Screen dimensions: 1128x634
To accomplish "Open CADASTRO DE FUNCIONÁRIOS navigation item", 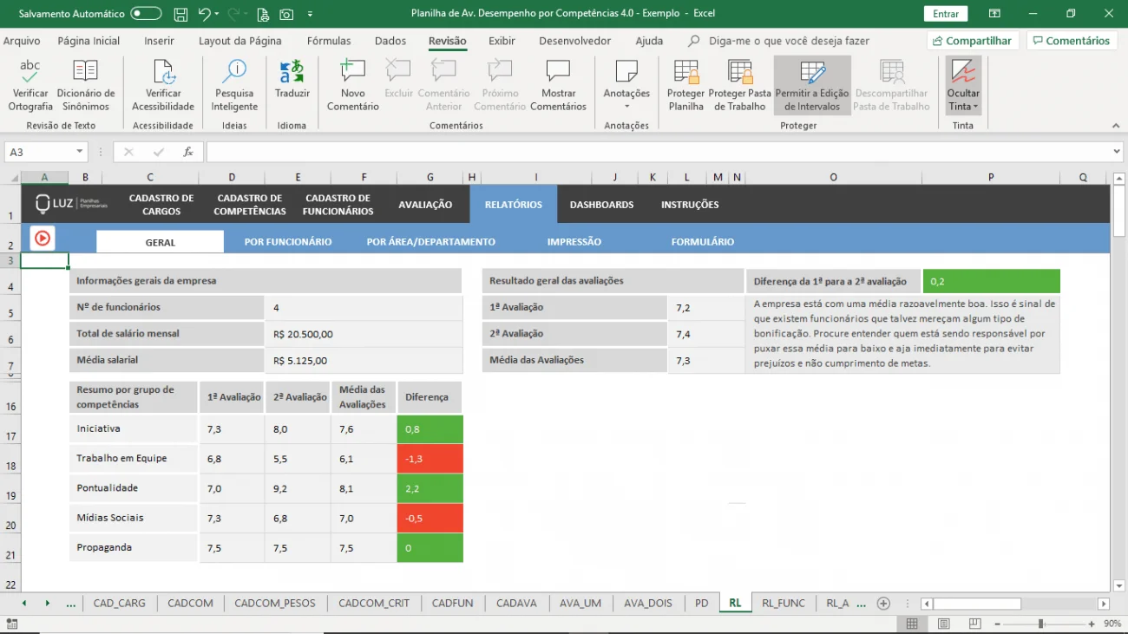I will (x=338, y=205).
